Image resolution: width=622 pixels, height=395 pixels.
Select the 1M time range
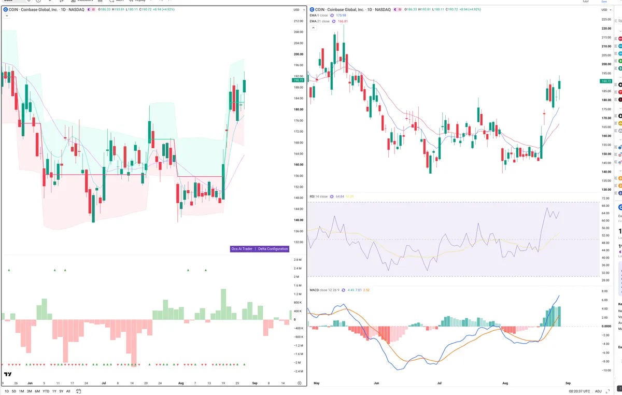click(22, 391)
